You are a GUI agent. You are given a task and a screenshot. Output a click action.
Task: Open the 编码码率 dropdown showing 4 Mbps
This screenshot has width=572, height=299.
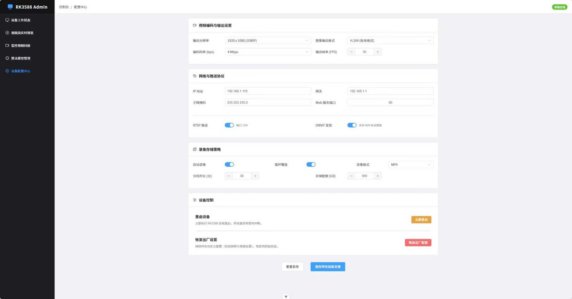pyautogui.click(x=268, y=52)
